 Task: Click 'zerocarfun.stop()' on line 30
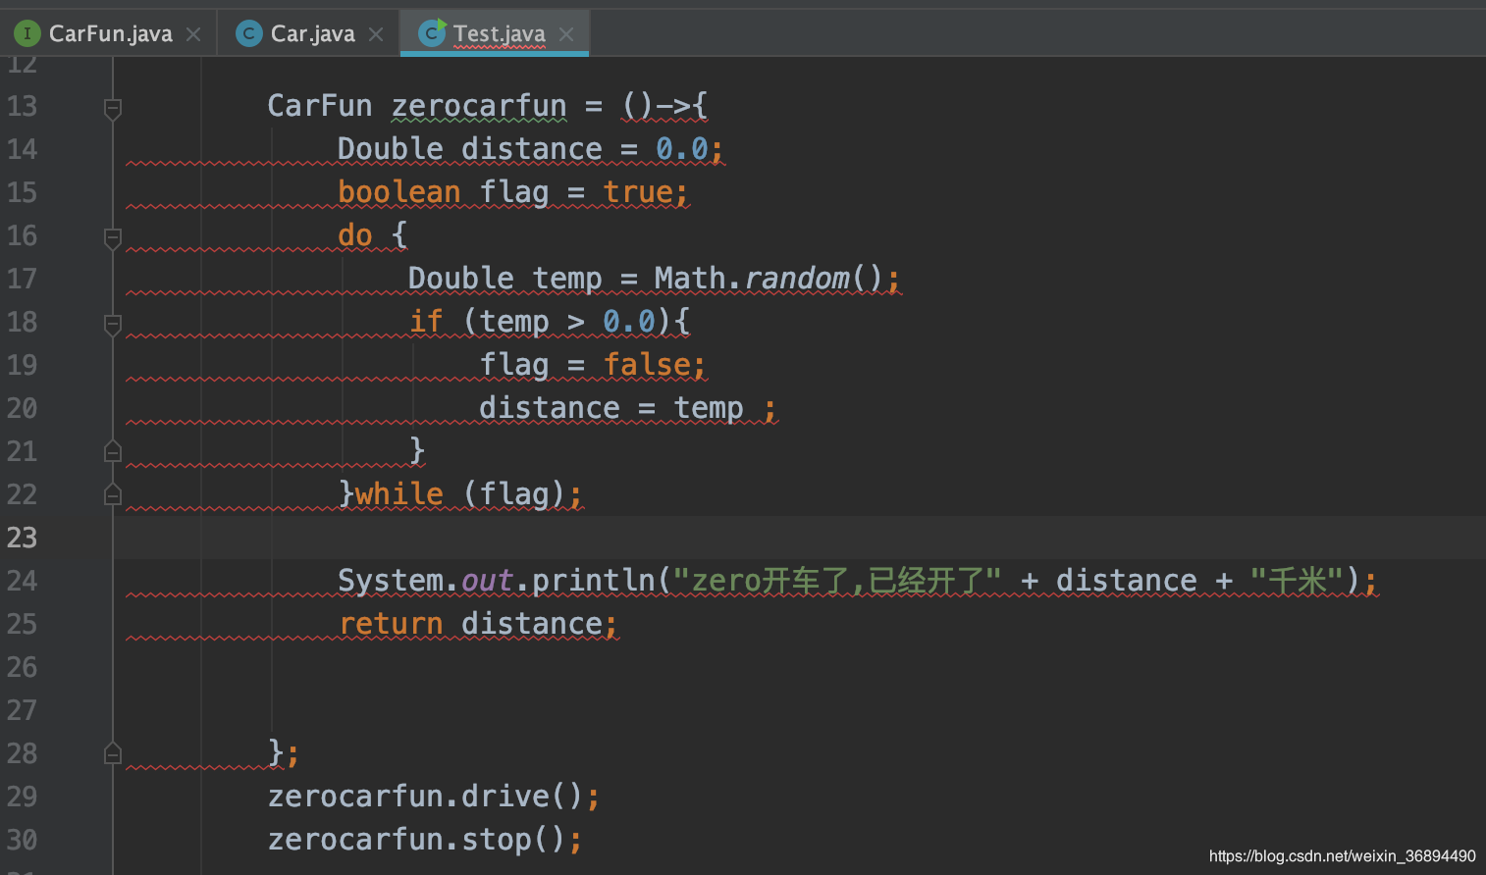point(417,840)
